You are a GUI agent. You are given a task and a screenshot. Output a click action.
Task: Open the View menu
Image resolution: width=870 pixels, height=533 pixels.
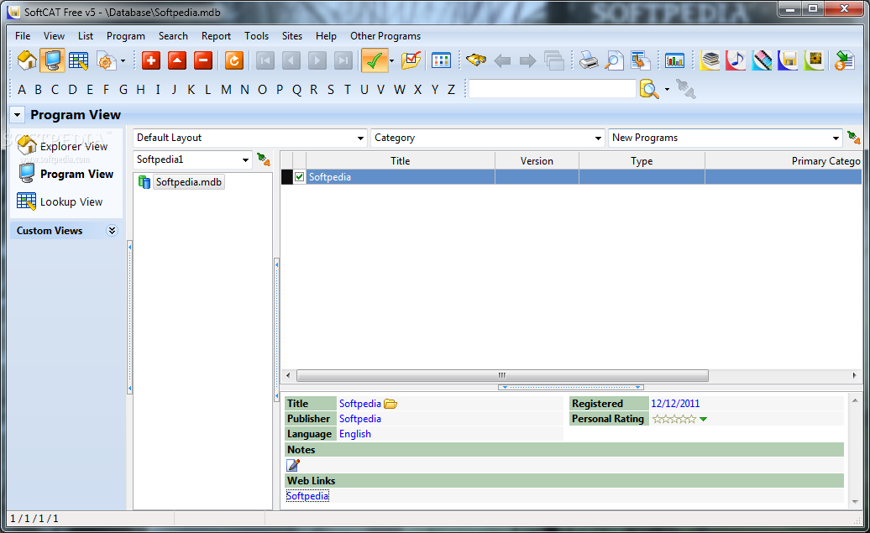point(54,36)
